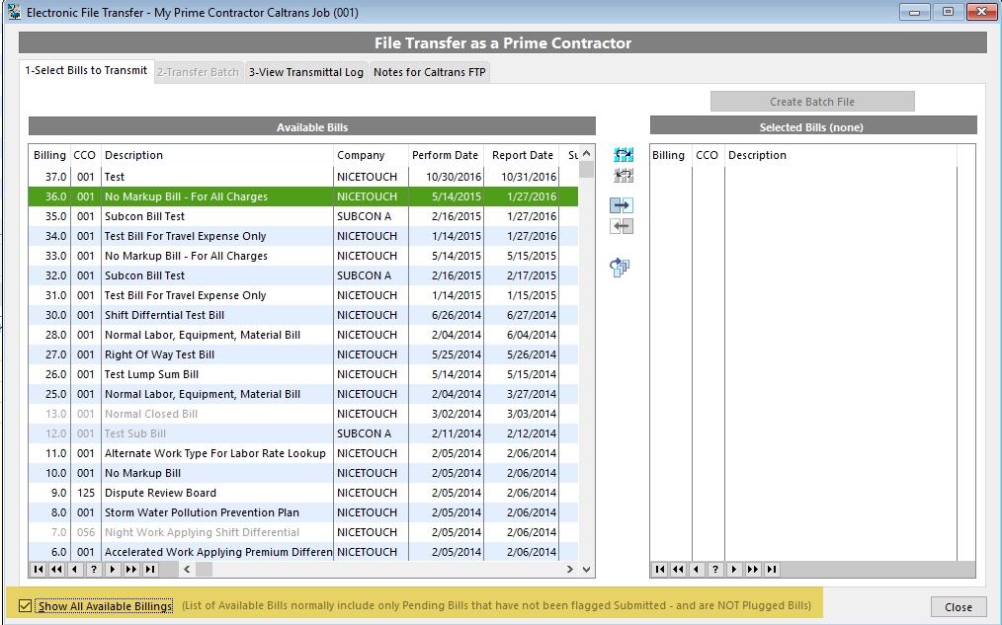Go to first record in Available Bills

coord(39,570)
